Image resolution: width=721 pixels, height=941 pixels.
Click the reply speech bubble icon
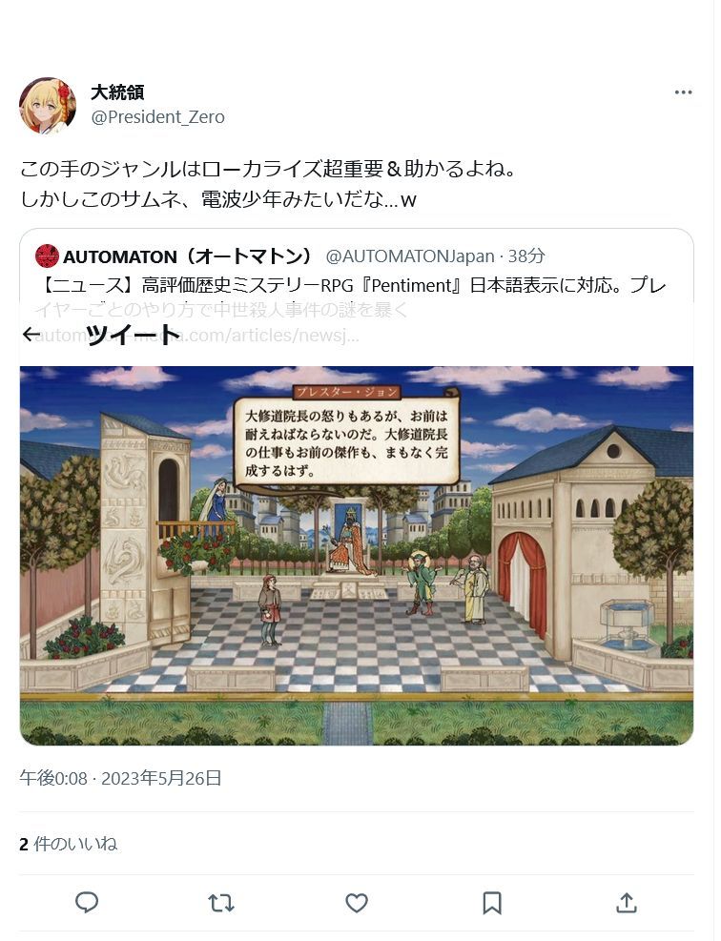click(x=87, y=902)
